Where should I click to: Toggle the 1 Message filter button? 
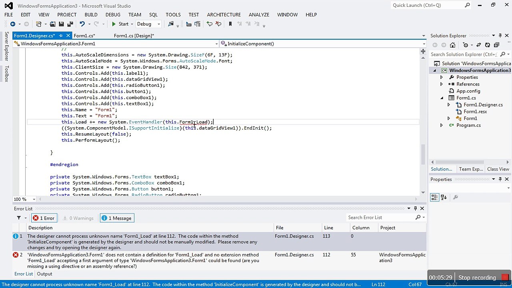click(x=116, y=218)
